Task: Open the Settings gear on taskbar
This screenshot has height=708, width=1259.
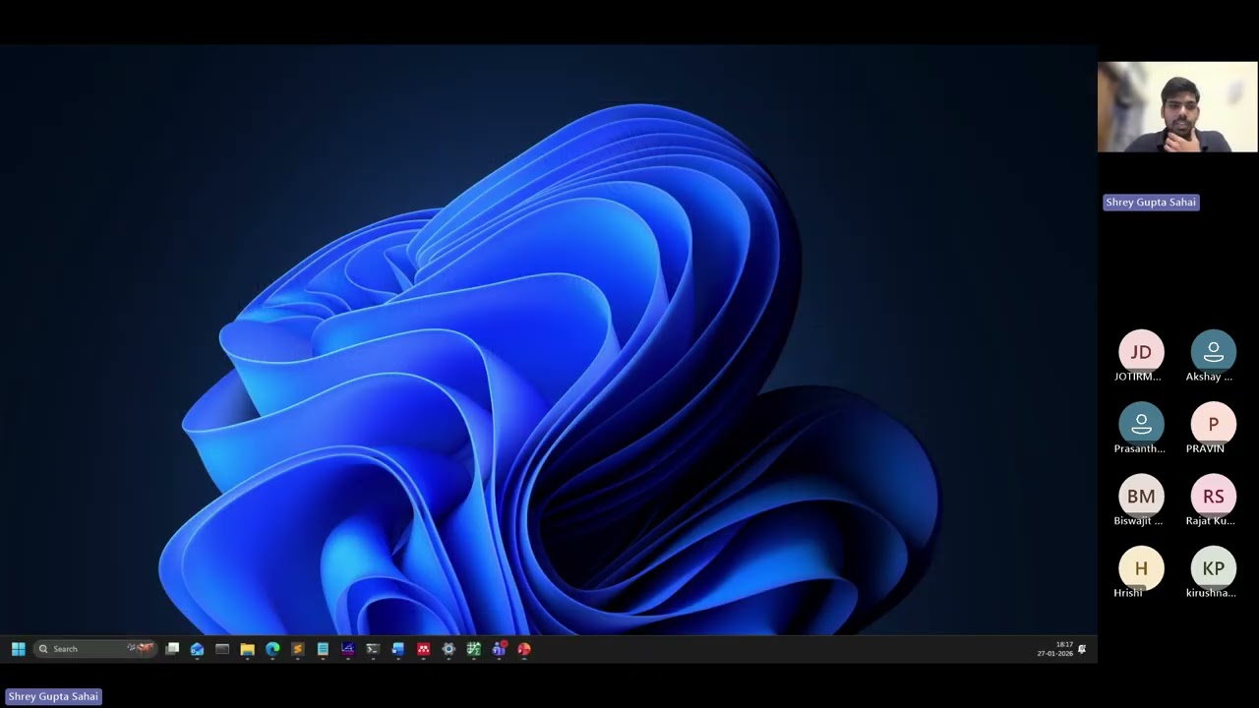Action: [449, 649]
